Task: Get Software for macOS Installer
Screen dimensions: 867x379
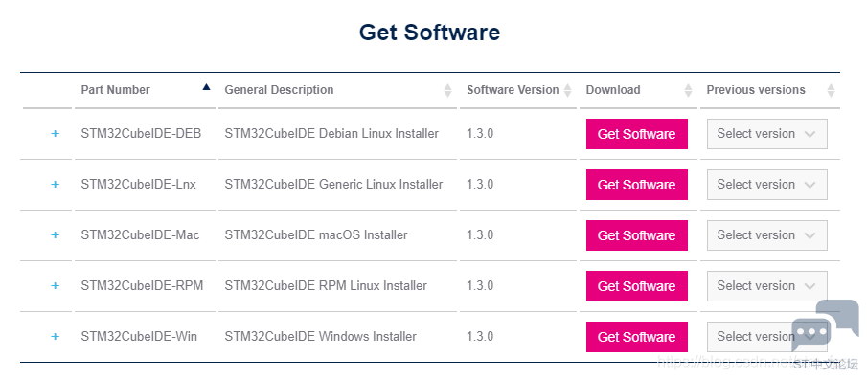Action: coord(637,235)
